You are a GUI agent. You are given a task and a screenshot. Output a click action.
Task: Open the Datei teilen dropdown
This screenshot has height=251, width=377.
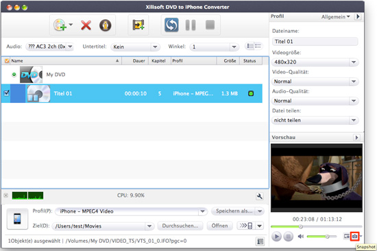tap(315, 120)
